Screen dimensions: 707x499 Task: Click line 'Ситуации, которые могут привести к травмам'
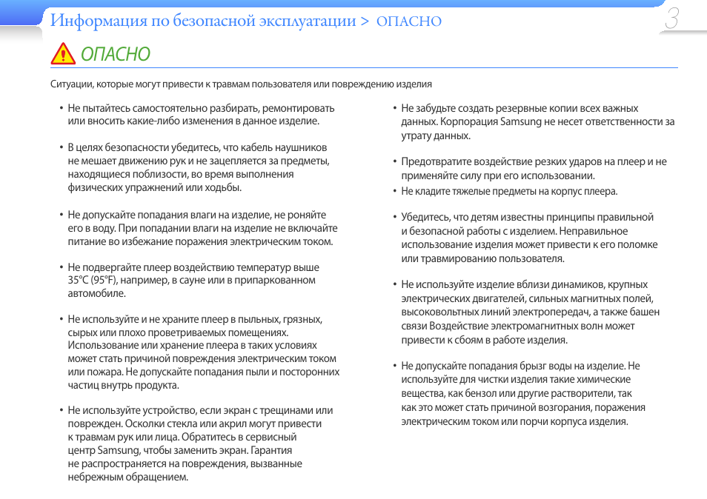(241, 84)
